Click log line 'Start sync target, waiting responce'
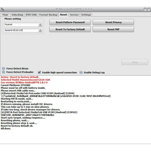The height and width of the screenshot is (151, 151). (23, 118)
